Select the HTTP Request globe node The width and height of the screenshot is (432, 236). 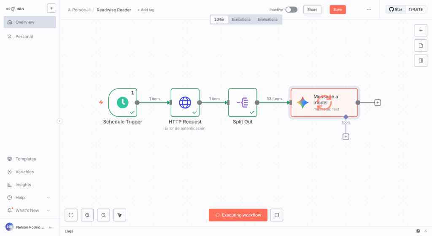tap(185, 102)
